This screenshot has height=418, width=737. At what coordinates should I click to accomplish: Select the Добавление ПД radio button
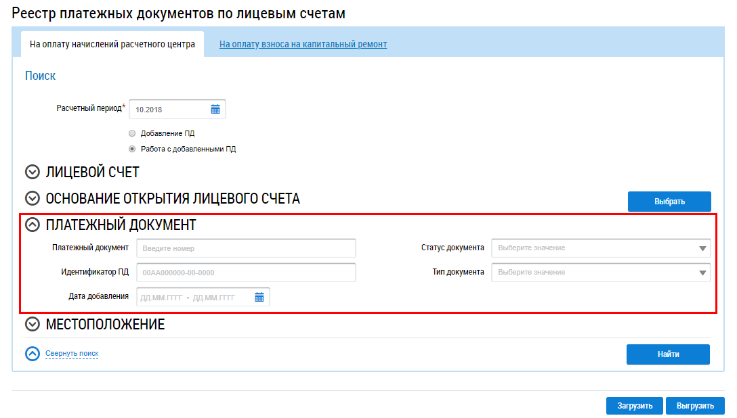[132, 133]
